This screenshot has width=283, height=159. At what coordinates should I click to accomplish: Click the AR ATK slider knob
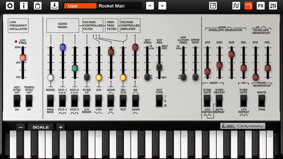256,77
